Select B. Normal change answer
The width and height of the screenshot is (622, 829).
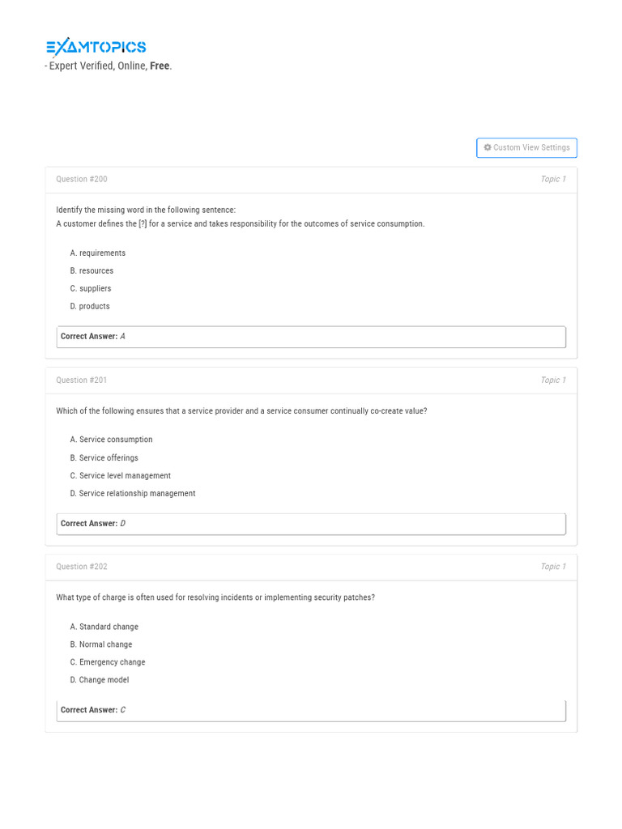click(x=101, y=645)
